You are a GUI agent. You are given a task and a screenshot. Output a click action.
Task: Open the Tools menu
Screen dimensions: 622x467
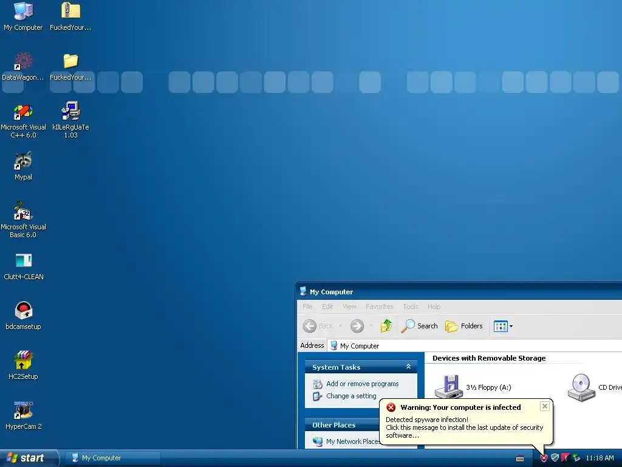click(x=410, y=306)
